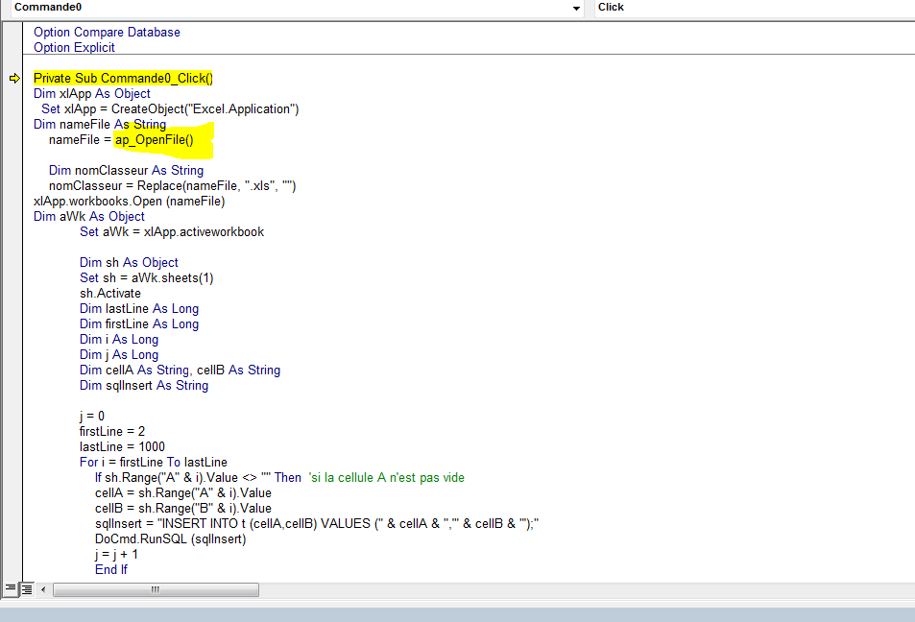Click 'Set sh = aWk.sheets(1)' line
The image size is (915, 622).
(x=147, y=277)
